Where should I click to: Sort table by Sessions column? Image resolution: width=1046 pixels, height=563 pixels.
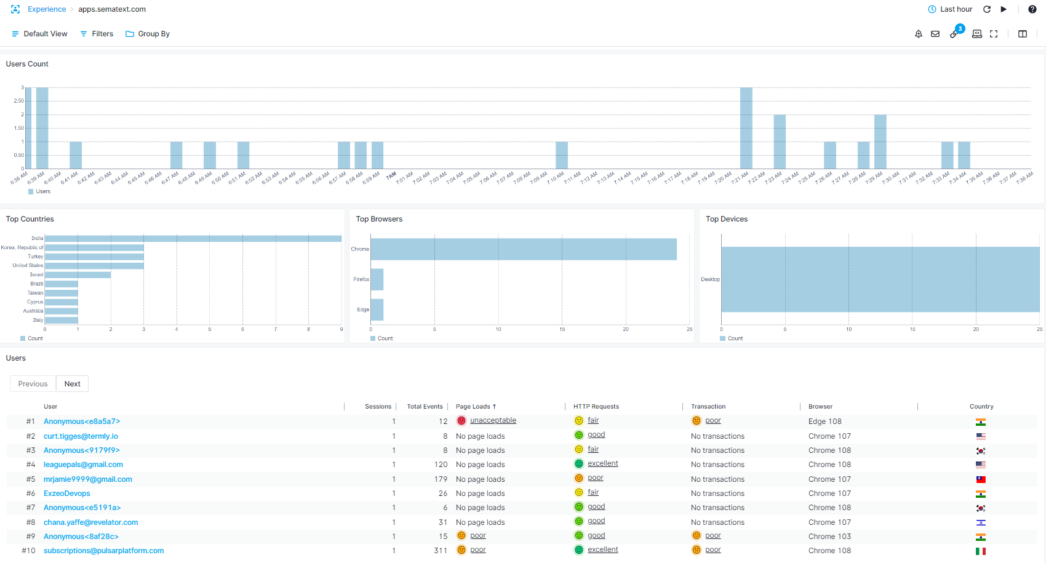coord(378,407)
